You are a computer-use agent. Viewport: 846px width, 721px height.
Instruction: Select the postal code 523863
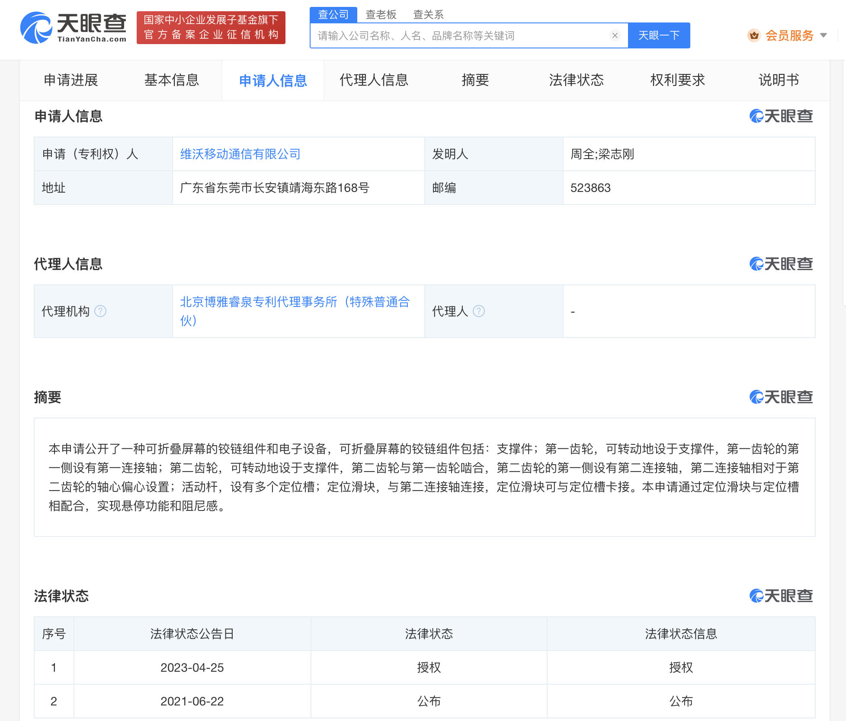click(x=590, y=188)
